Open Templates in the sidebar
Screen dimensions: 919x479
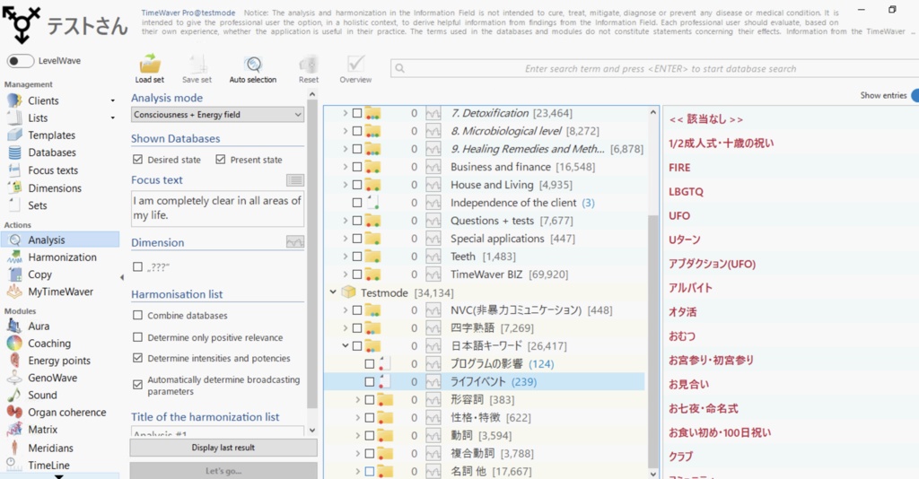click(x=51, y=135)
